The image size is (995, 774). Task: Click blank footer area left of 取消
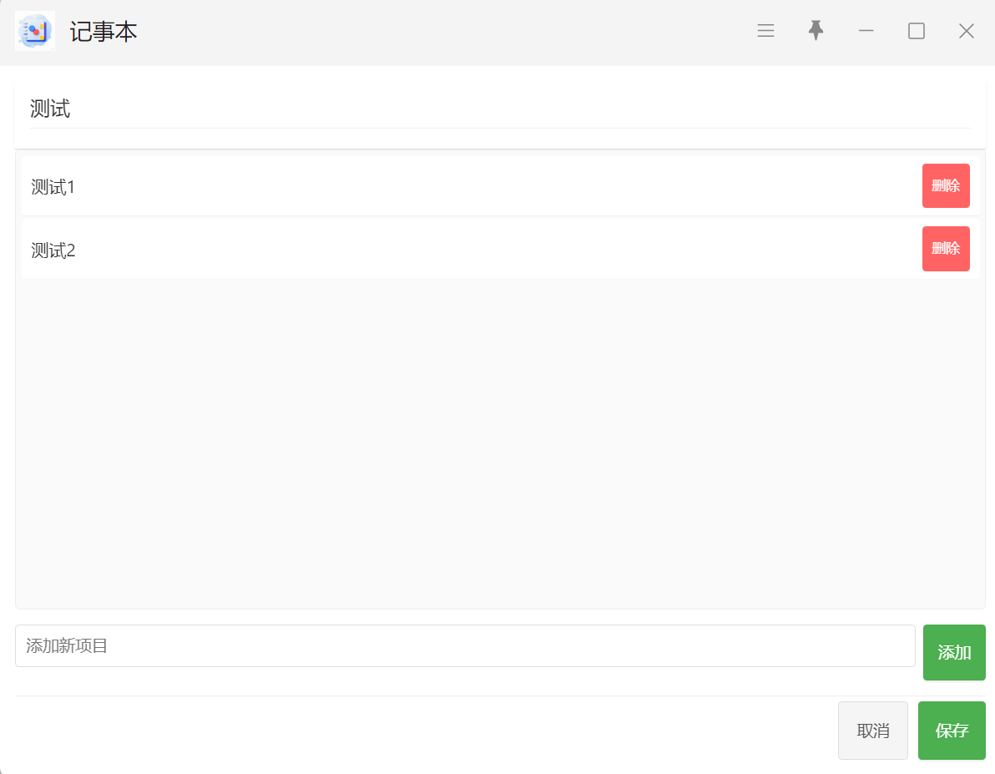tap(425, 731)
